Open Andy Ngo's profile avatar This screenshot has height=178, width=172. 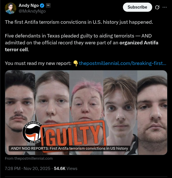[x=11, y=8]
